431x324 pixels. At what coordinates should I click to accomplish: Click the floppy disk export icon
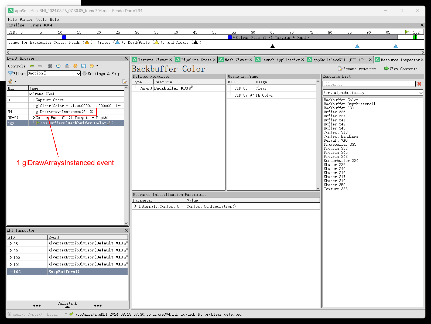[x=84, y=66]
